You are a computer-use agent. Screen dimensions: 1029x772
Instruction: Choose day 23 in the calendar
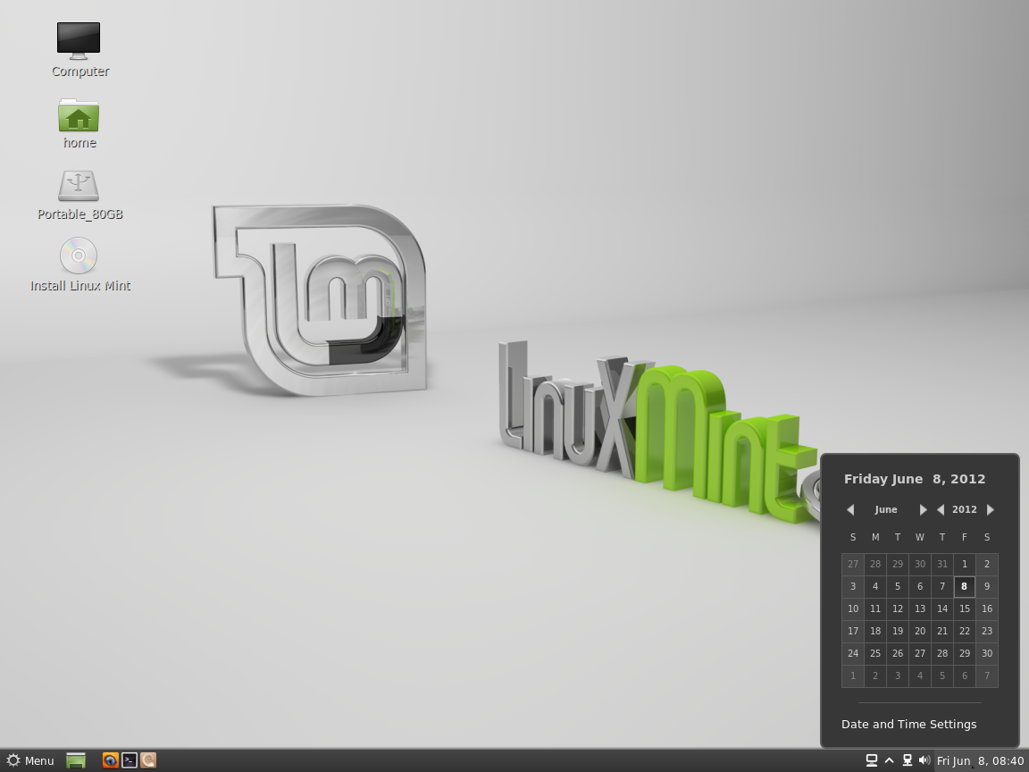click(987, 631)
